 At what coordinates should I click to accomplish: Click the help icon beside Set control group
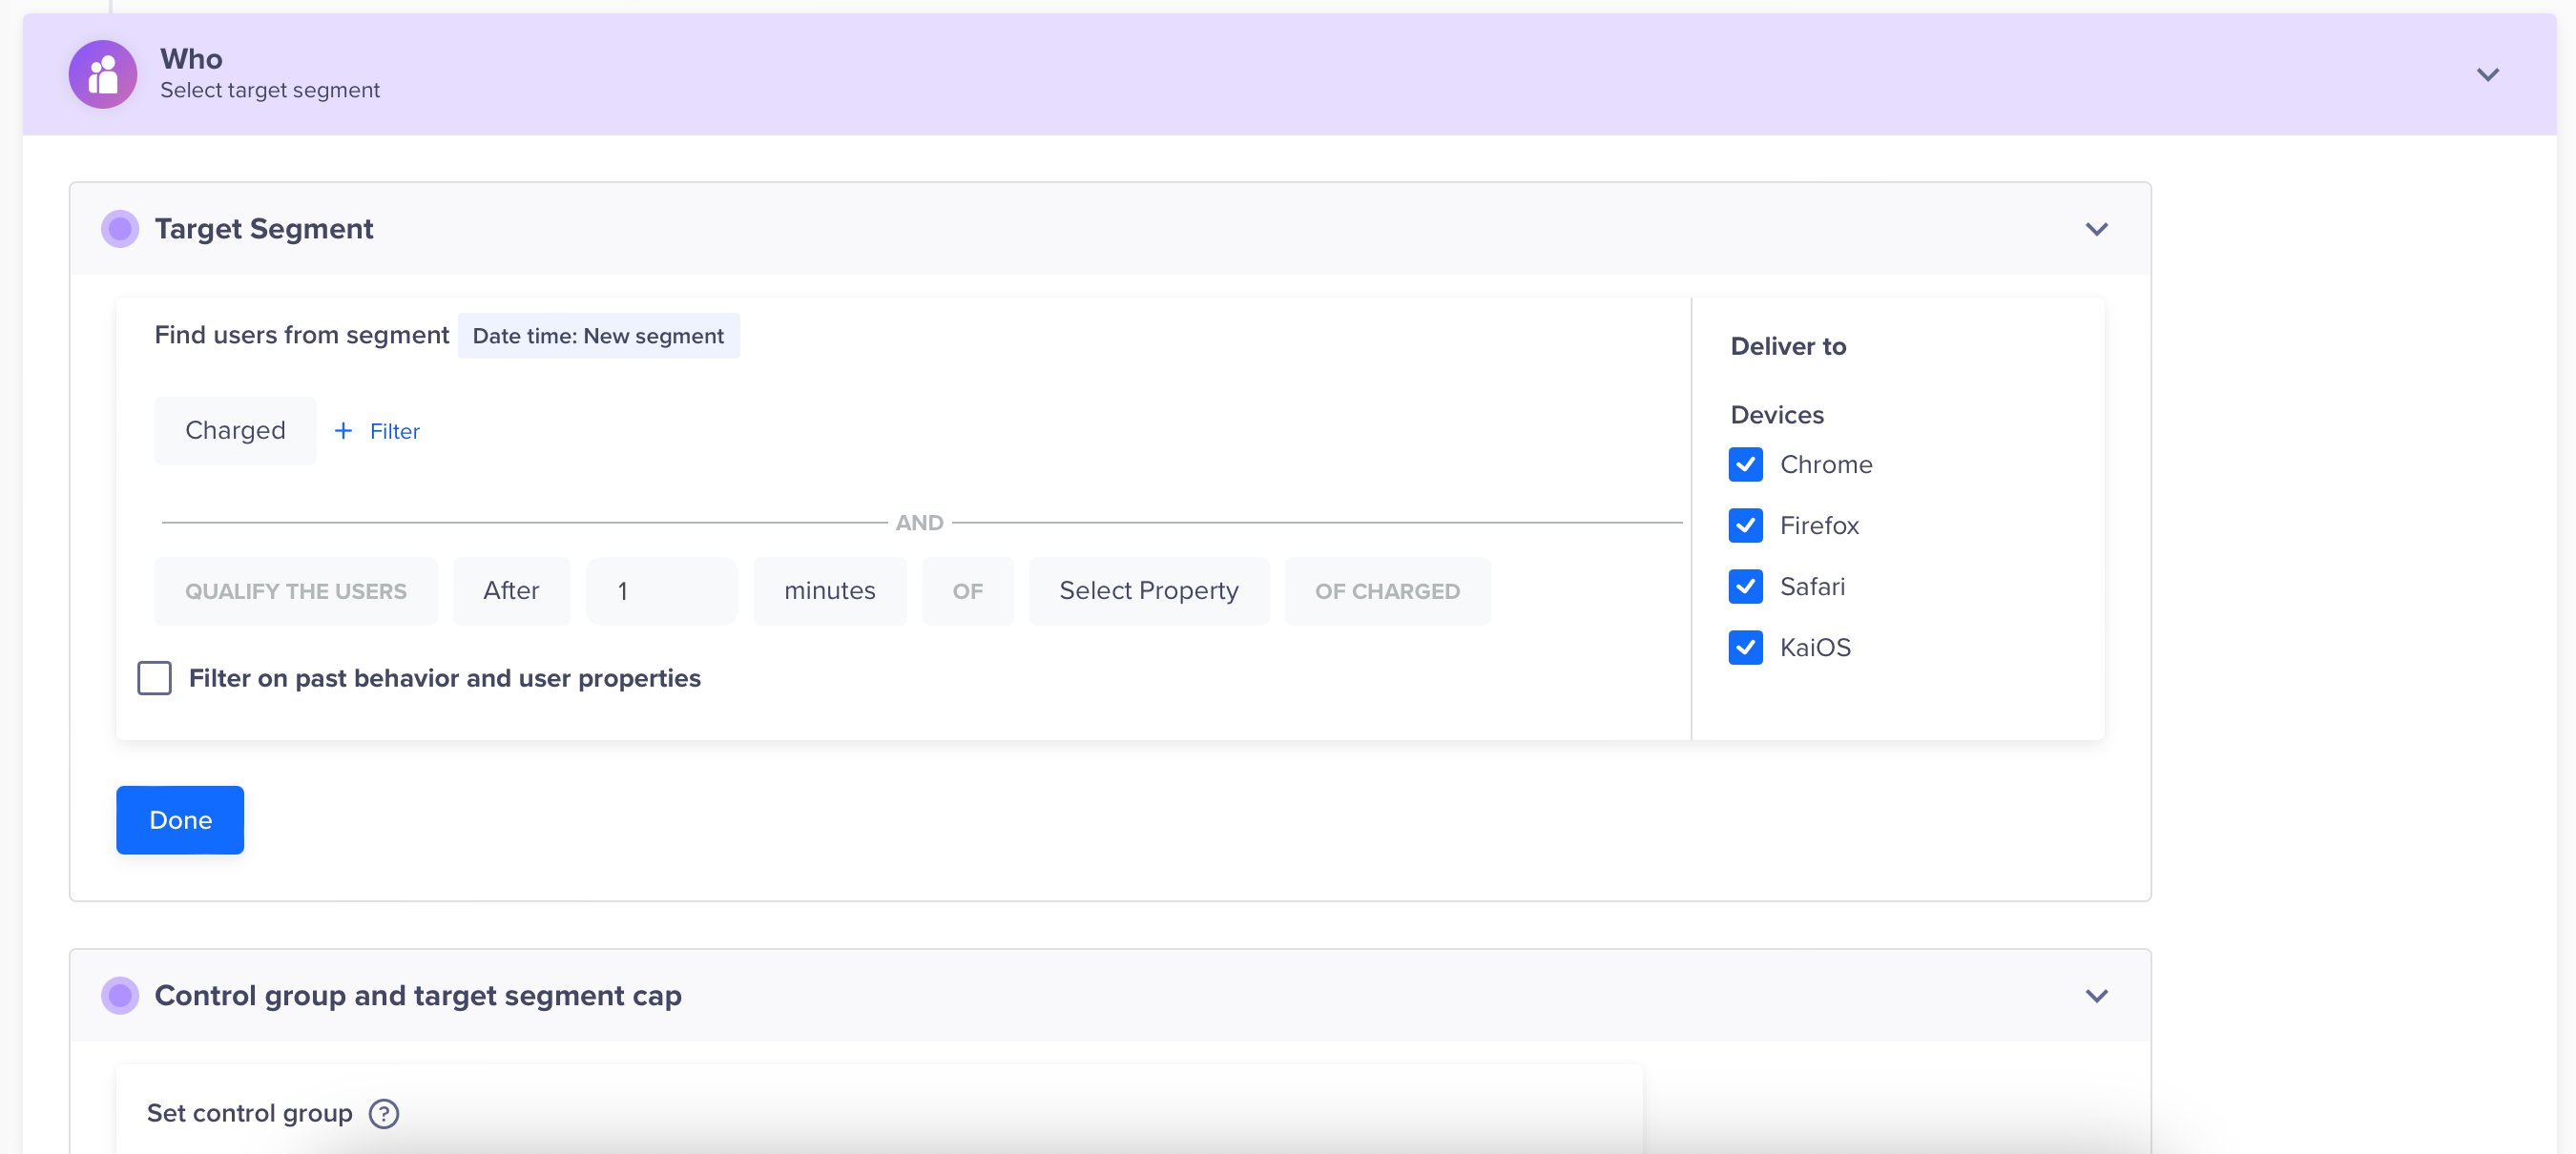pyautogui.click(x=383, y=1113)
